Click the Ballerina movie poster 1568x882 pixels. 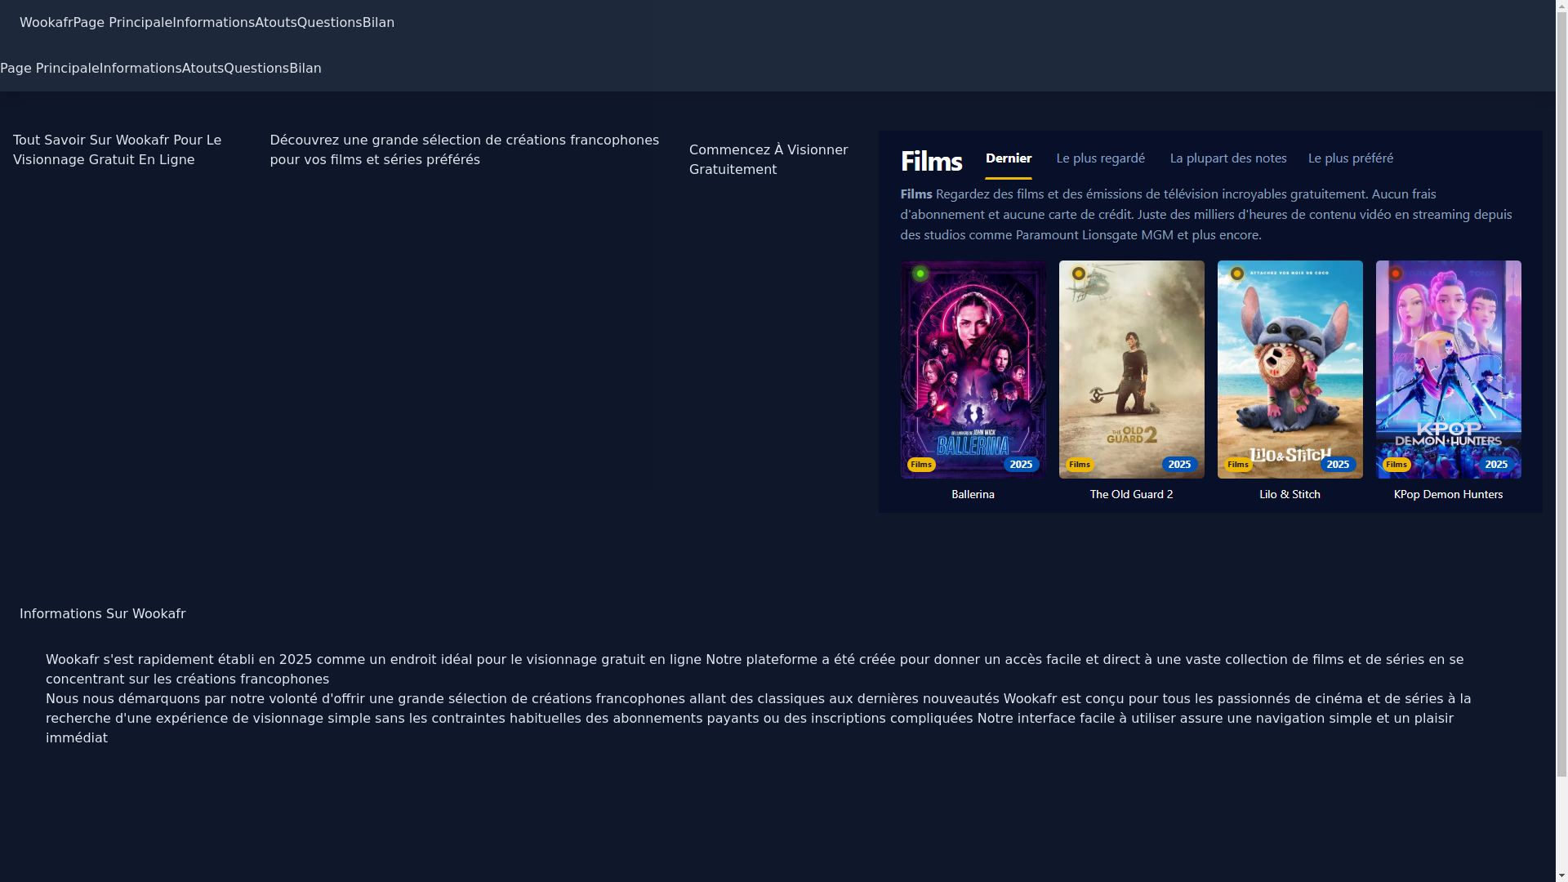pyautogui.click(x=973, y=369)
